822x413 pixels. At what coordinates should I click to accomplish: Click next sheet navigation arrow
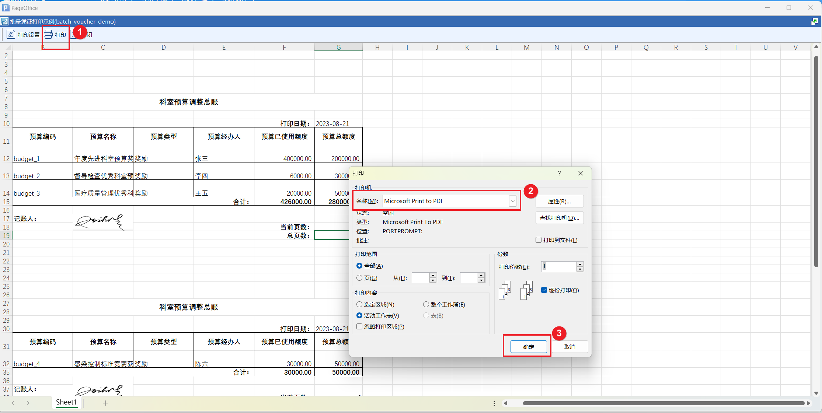click(28, 403)
